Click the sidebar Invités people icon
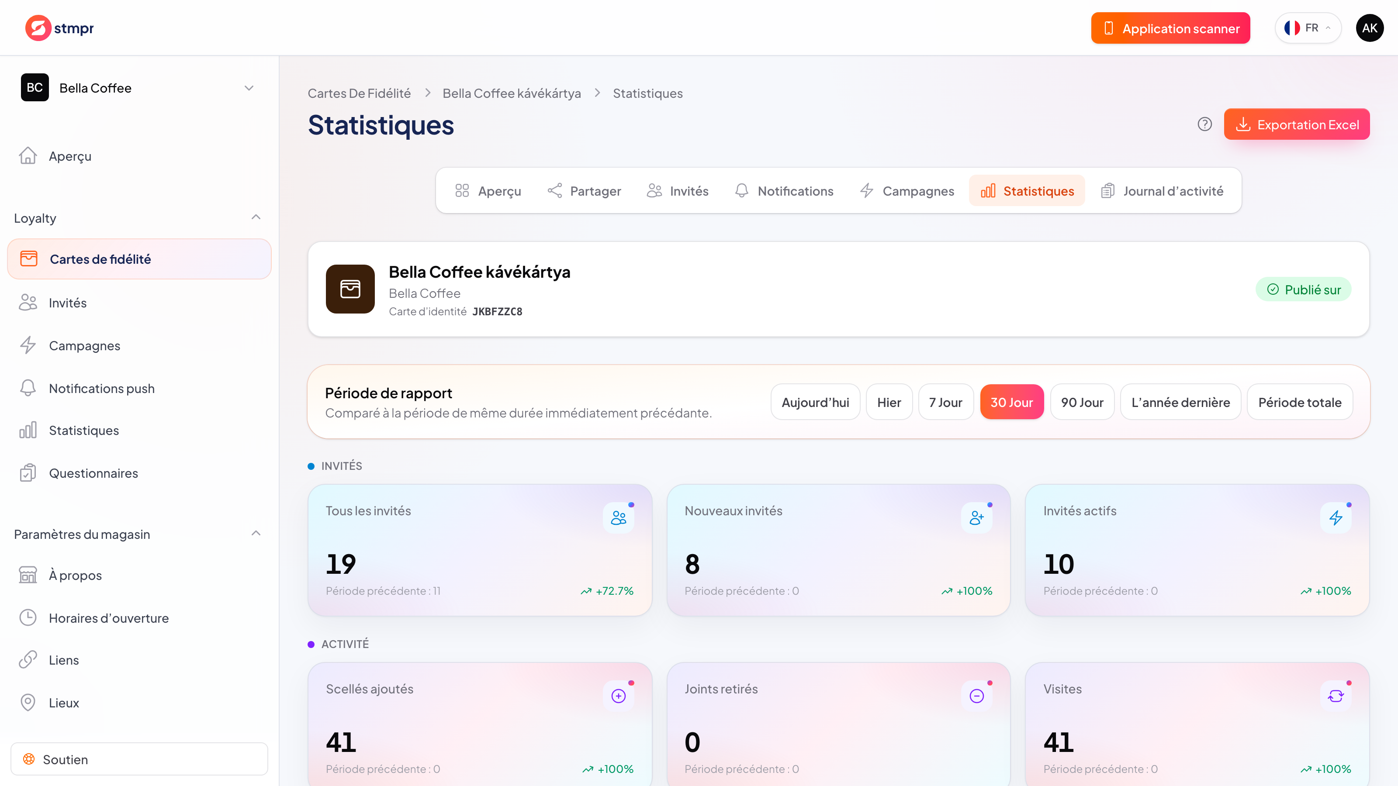Image resolution: width=1398 pixels, height=786 pixels. tap(28, 302)
